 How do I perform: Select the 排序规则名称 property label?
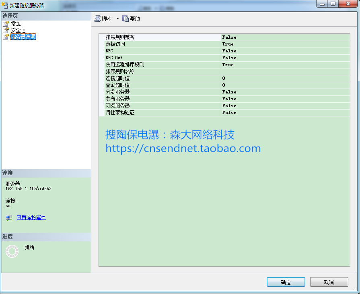tap(120, 72)
